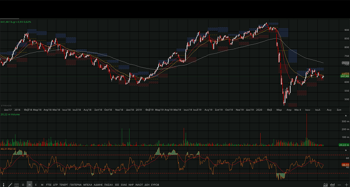Load the ΔΤΡ index symbol
Image resolution: width=350 pixels, height=187 pixels.
55,184
